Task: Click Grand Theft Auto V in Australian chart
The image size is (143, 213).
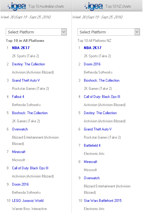Action: point(26,80)
